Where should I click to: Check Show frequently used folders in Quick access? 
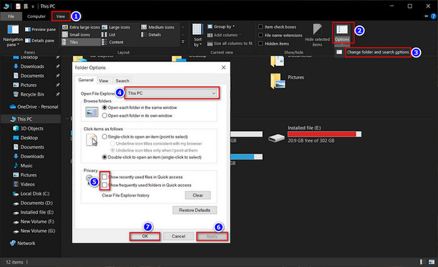click(104, 185)
